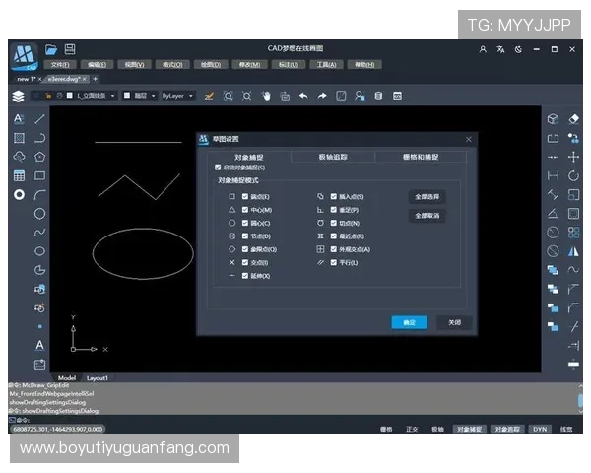Uncheck the 中点(M) midpoint snap
The width and height of the screenshot is (591, 473).
click(245, 210)
